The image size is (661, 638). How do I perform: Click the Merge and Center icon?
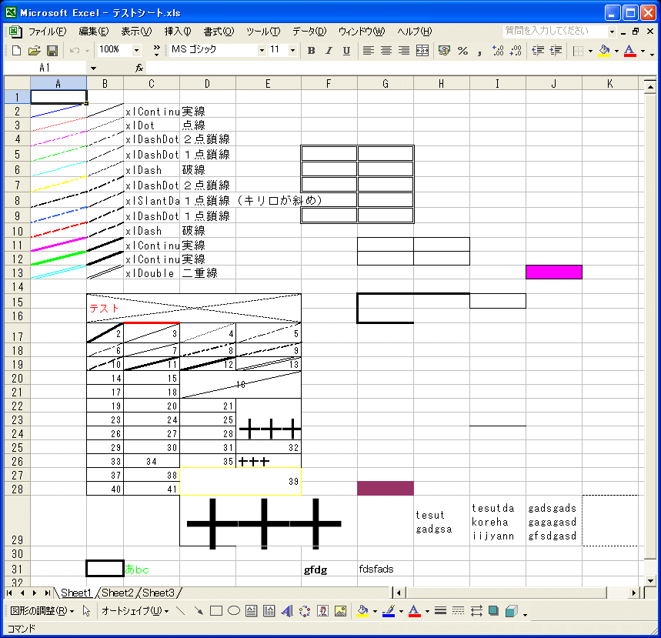click(422, 50)
